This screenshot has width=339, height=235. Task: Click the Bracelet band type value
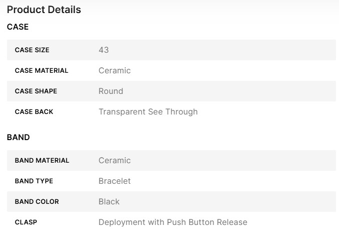[114, 181]
